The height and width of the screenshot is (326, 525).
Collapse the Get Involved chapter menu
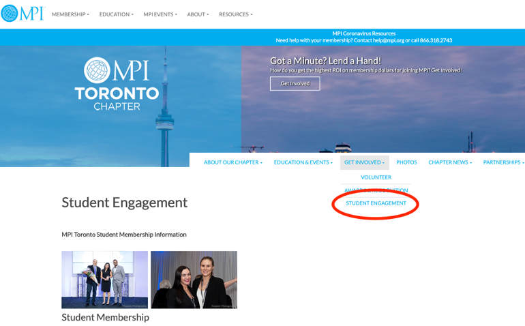(364, 162)
